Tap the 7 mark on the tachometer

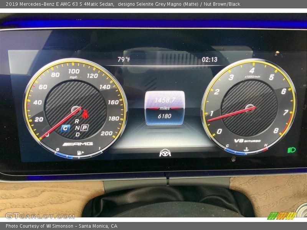[286, 112]
